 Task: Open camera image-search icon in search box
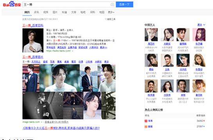click(x=112, y=4)
